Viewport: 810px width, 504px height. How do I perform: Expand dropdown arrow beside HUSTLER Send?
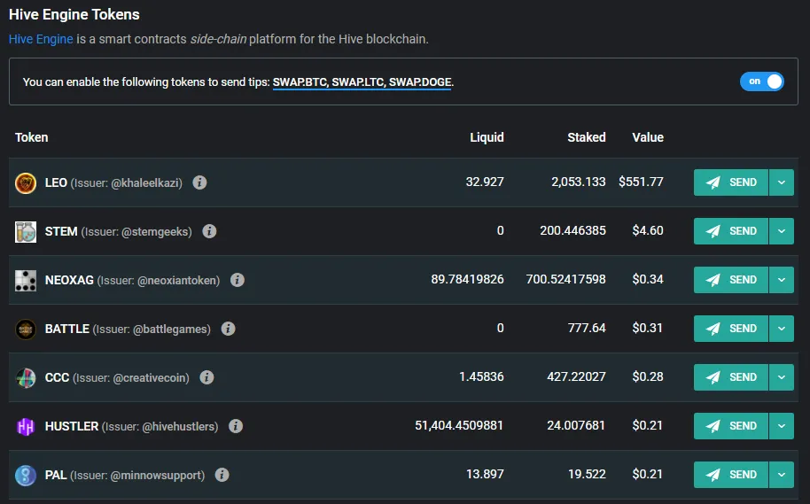(782, 426)
